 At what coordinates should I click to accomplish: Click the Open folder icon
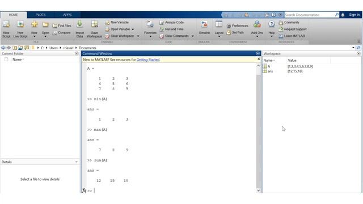[x=45, y=24]
